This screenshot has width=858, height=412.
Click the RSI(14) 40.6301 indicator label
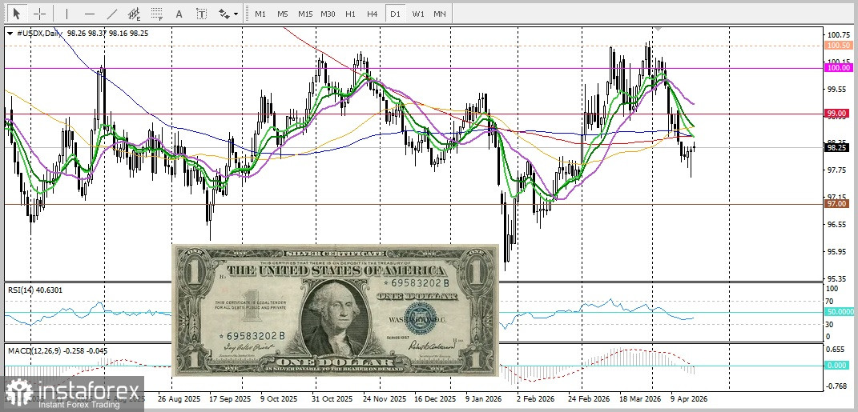pyautogui.click(x=34, y=290)
